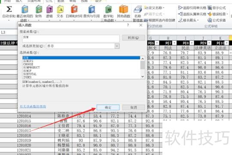Screen dimensions: 232x155
Task: Select SUMIFS in function list
Action: (x=81, y=61)
